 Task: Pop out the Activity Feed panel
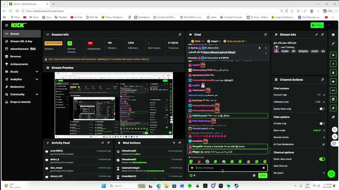(108, 143)
